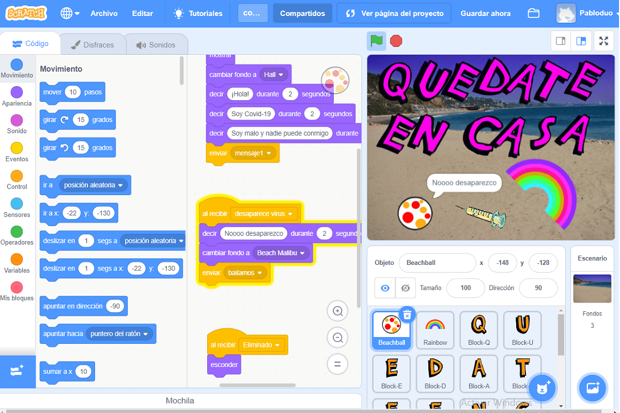Switch to small stage layout
This screenshot has width=620, height=413.
(561, 41)
